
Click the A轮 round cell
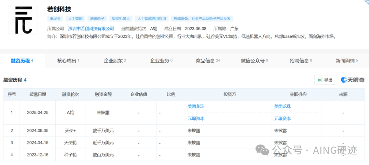click(70, 112)
